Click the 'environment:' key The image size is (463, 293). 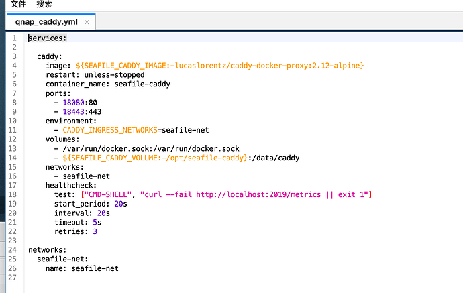click(x=71, y=121)
